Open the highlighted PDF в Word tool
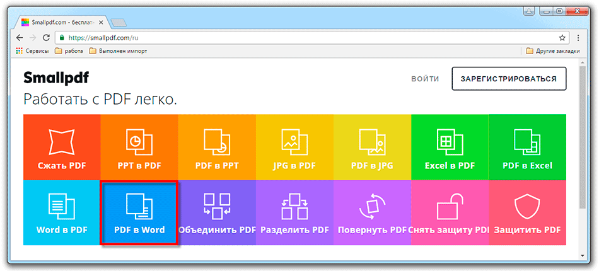 139,212
